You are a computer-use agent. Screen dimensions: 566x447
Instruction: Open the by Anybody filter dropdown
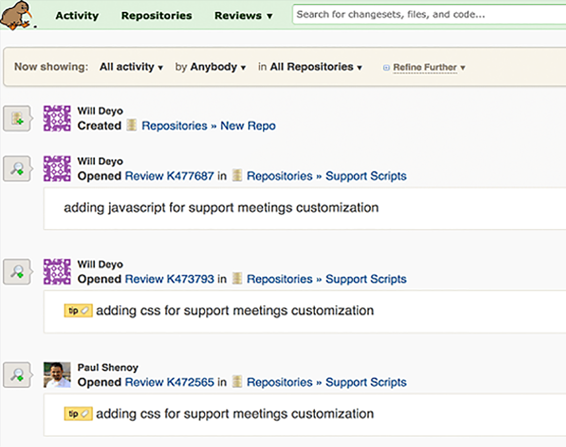click(210, 67)
